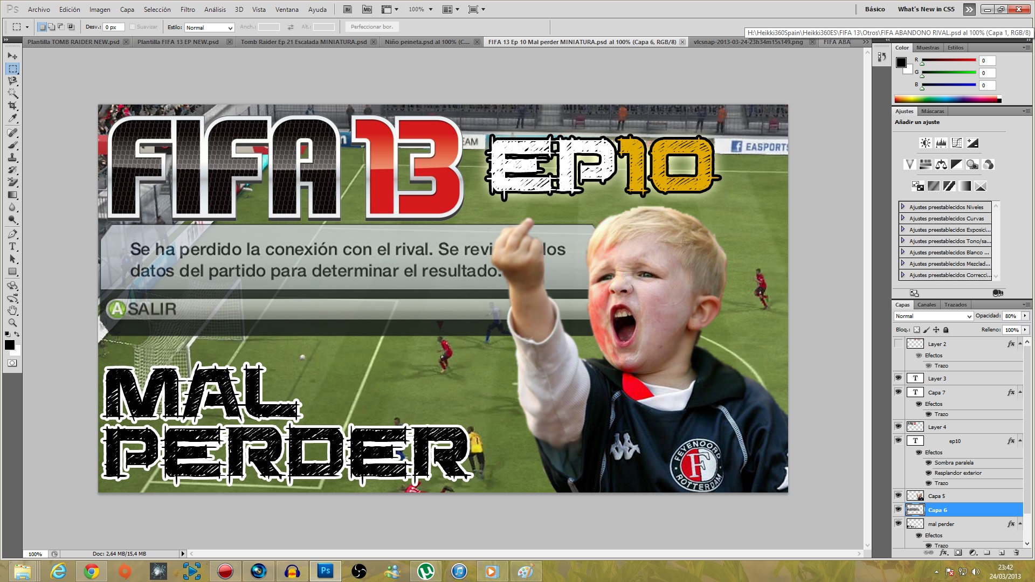Screen dimensions: 1035x582
Task: Click the delete layer trash icon
Action: click(1016, 552)
